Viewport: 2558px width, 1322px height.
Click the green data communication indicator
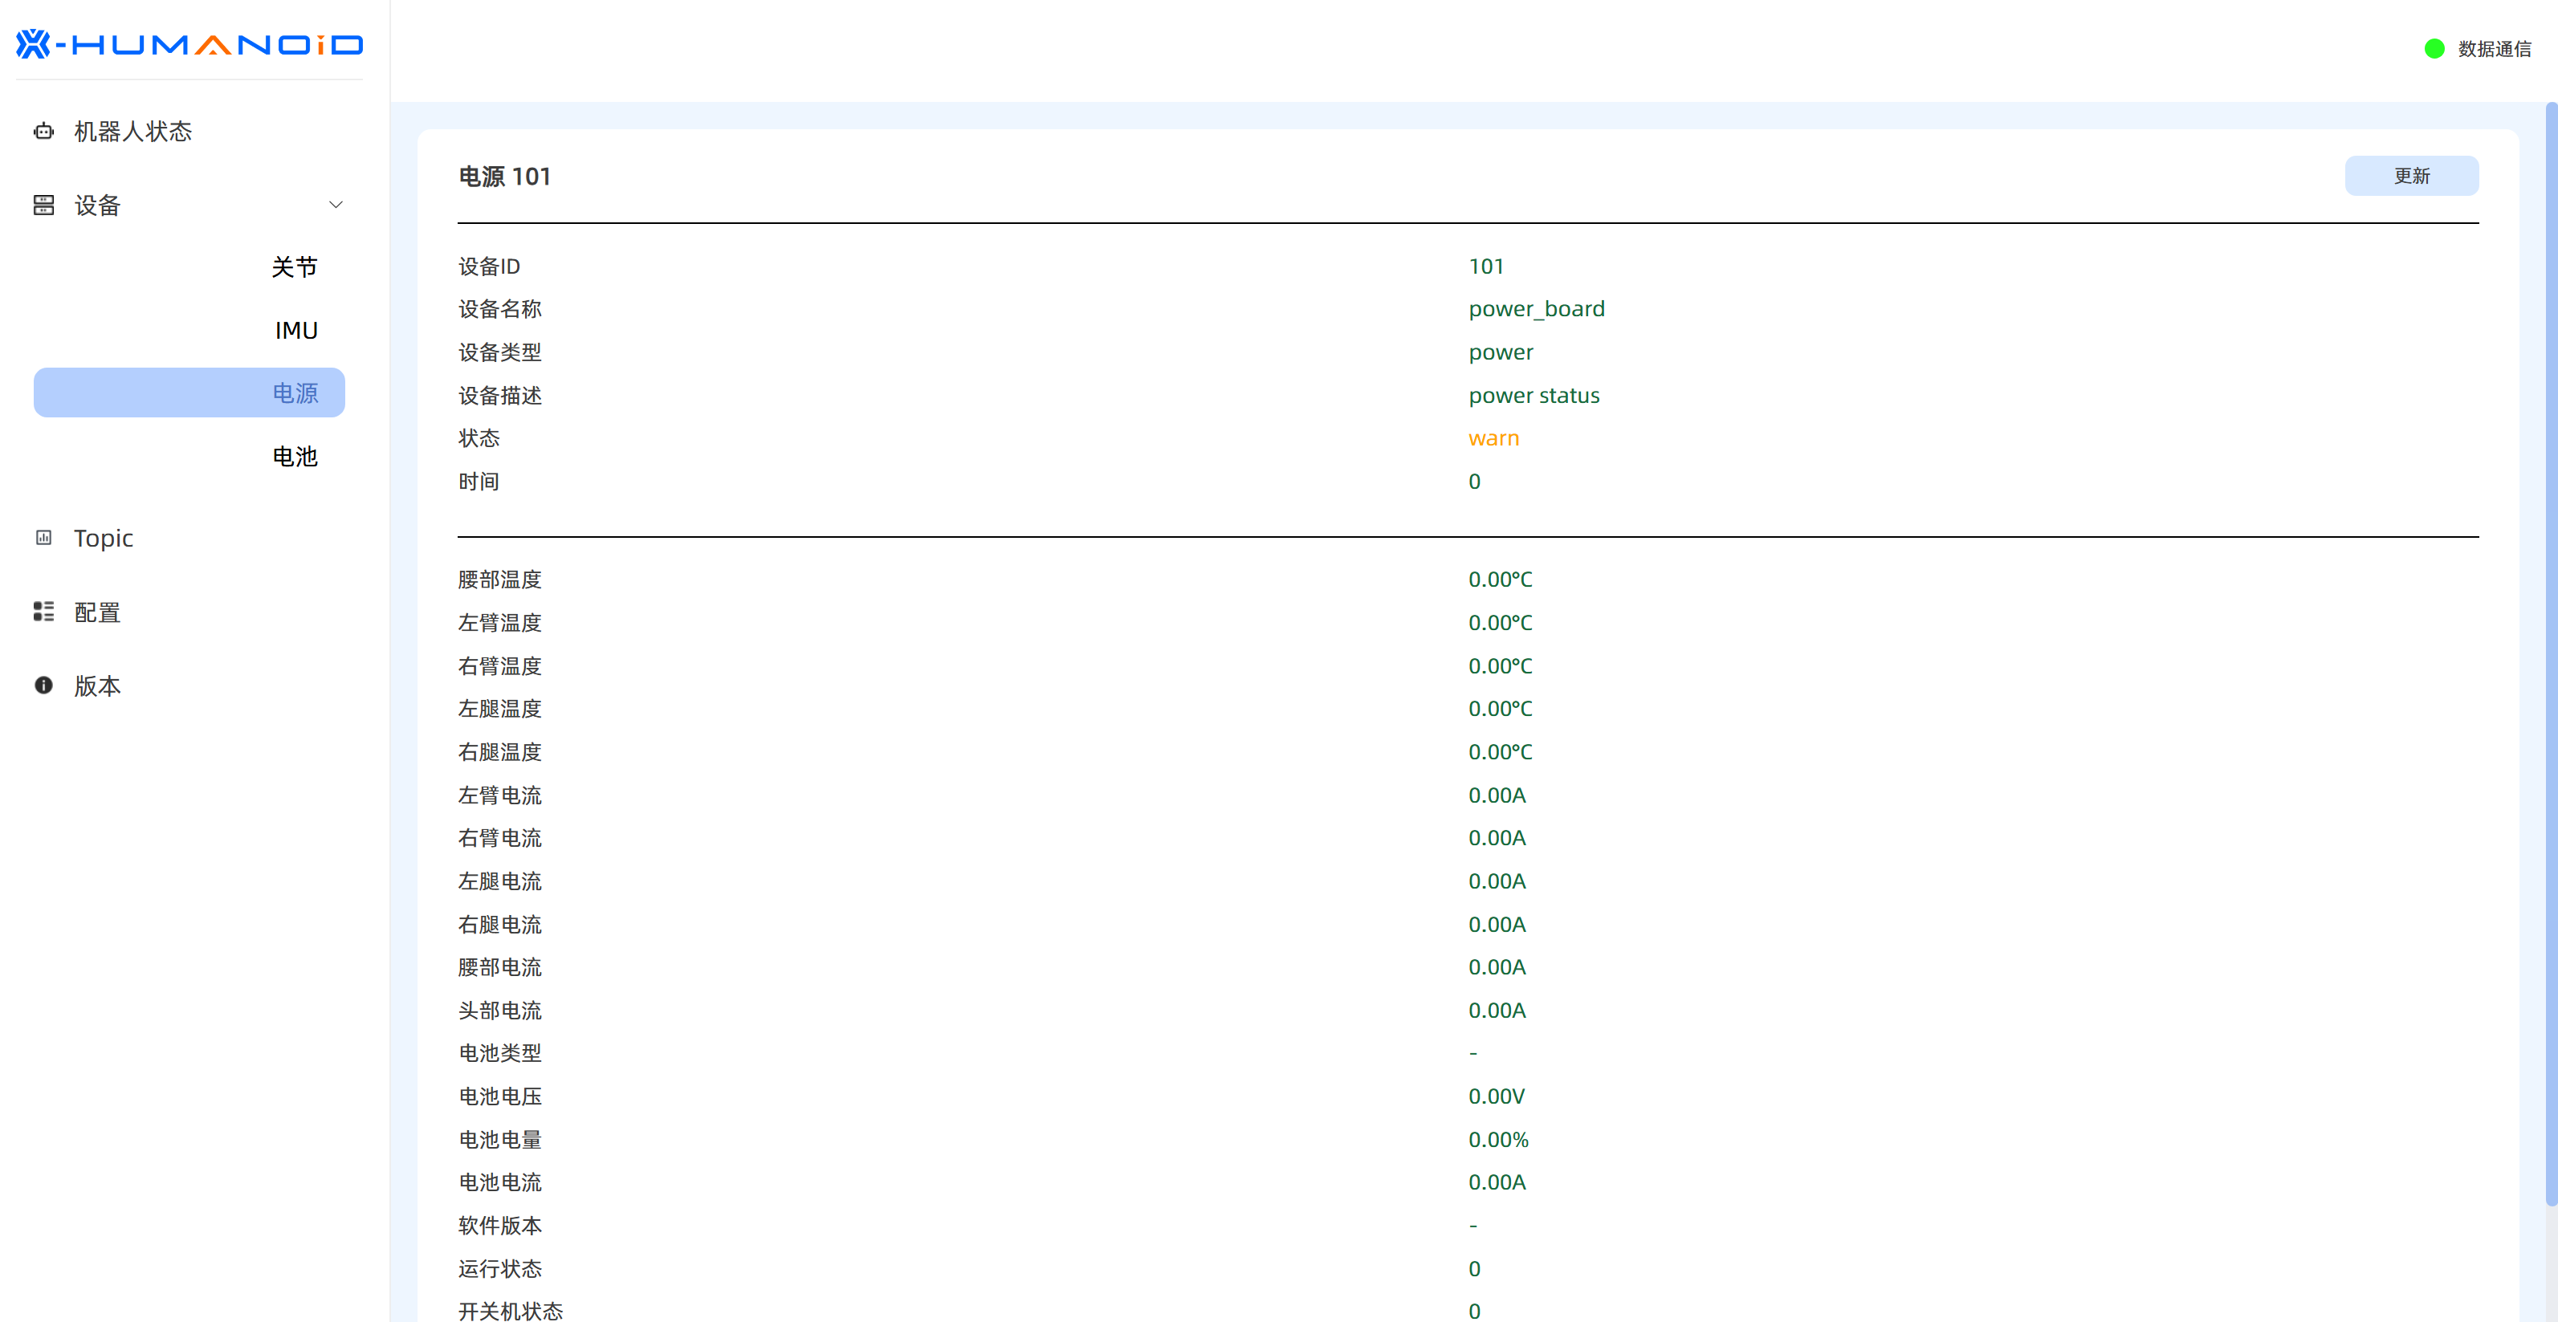[2434, 49]
